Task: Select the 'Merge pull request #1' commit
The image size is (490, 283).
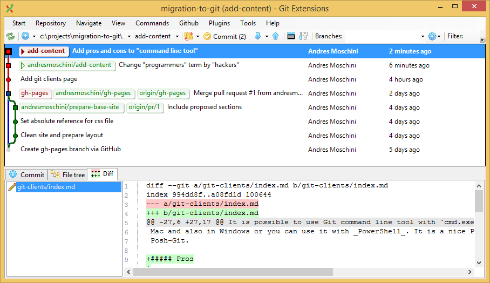Action: coord(248,93)
